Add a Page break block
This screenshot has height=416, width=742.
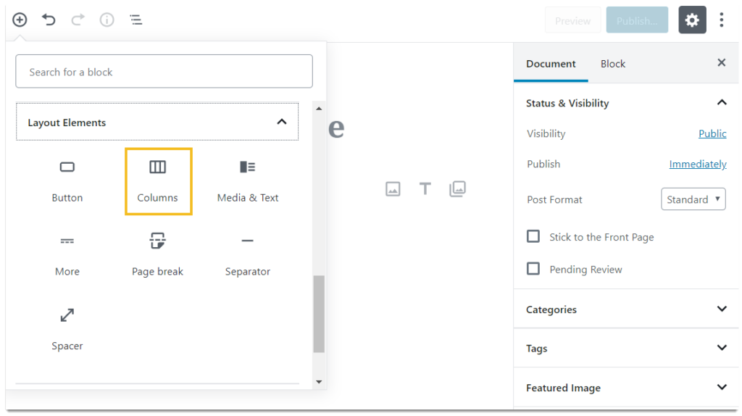[x=158, y=254]
